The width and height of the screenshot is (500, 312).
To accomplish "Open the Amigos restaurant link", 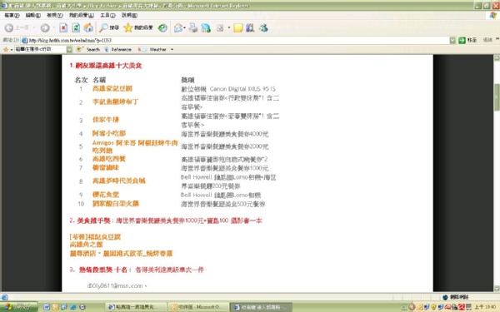I will (x=135, y=146).
